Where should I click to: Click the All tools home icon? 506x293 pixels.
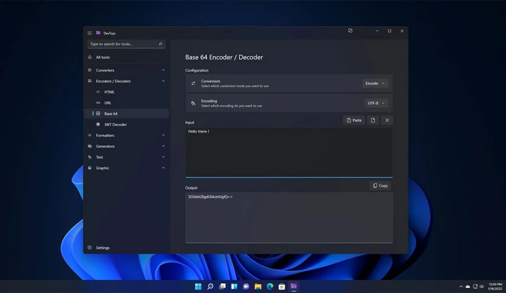pyautogui.click(x=90, y=57)
